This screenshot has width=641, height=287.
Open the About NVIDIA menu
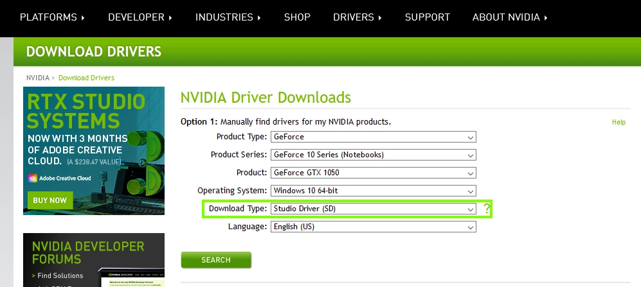(510, 17)
